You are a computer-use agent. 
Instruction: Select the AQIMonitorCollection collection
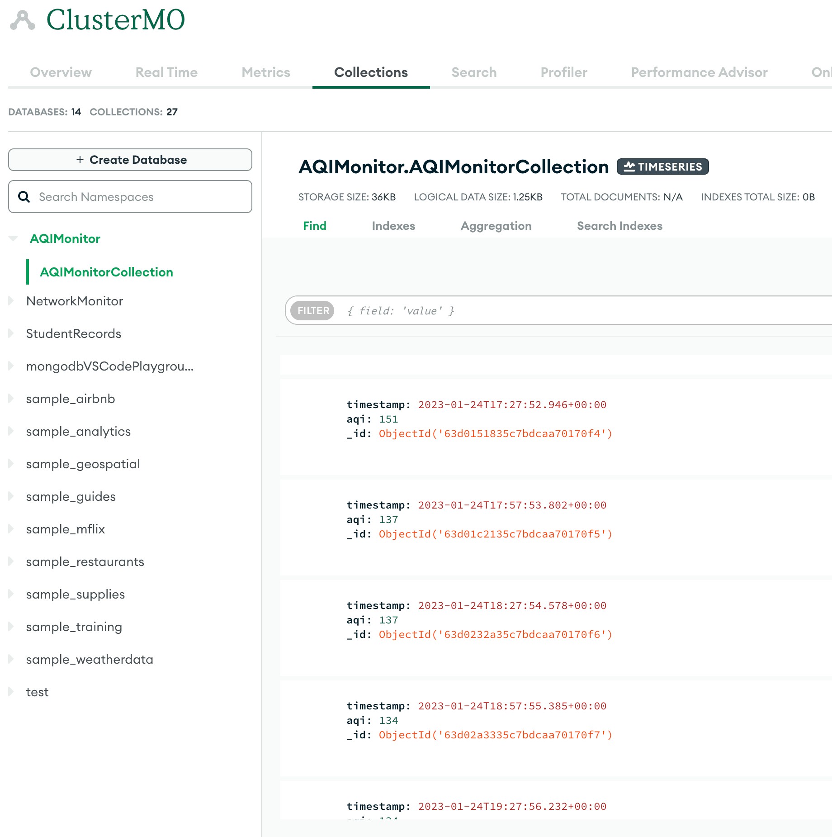tap(106, 272)
